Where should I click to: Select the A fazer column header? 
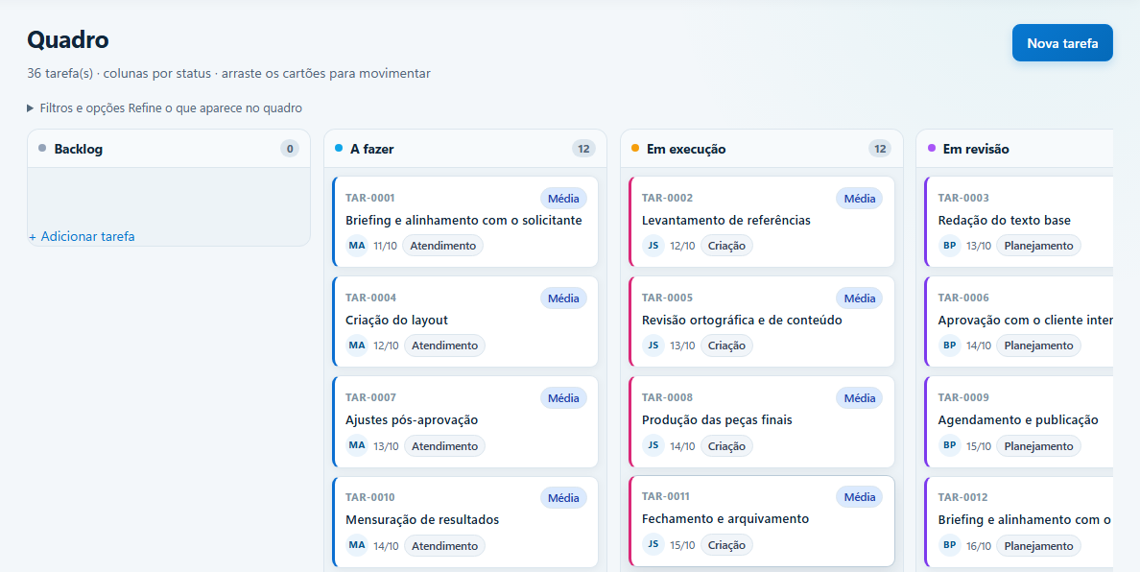click(465, 149)
